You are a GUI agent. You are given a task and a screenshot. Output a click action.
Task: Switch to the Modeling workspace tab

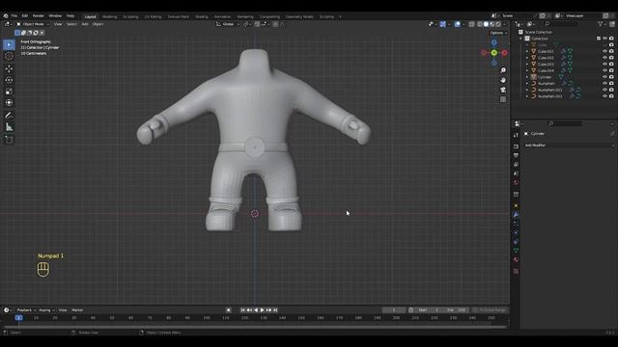pos(109,17)
